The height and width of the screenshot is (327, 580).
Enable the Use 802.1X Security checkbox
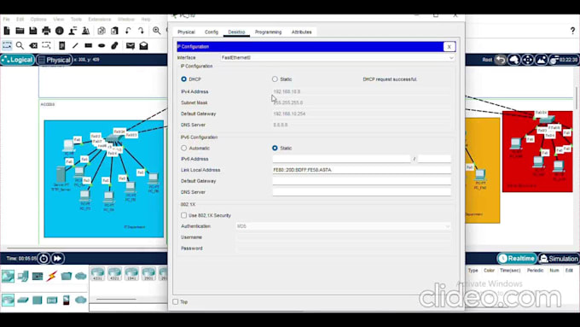click(184, 215)
